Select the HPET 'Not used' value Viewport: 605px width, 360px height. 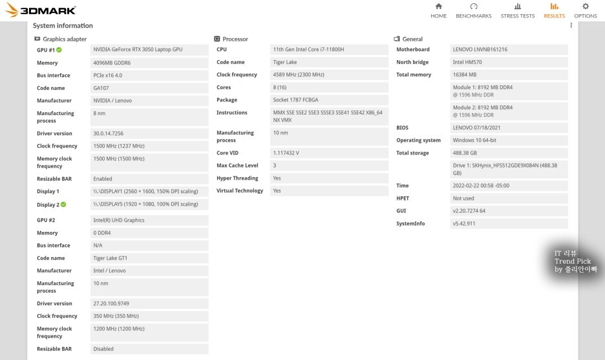click(509, 198)
